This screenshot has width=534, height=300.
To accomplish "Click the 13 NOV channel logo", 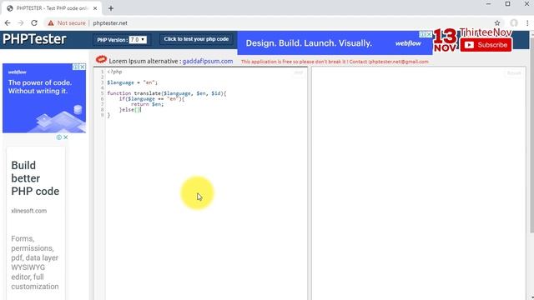I will (446, 40).
